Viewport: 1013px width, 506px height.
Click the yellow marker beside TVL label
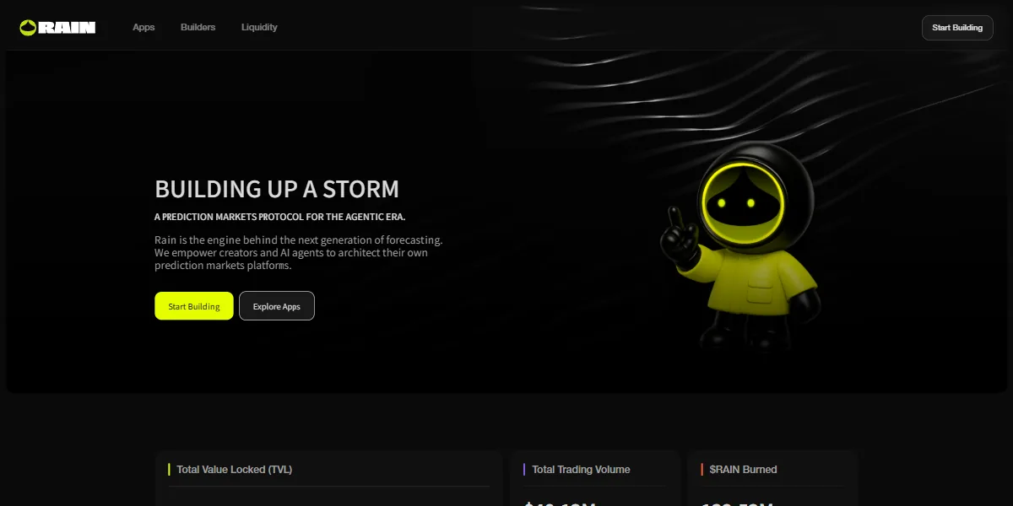(170, 470)
